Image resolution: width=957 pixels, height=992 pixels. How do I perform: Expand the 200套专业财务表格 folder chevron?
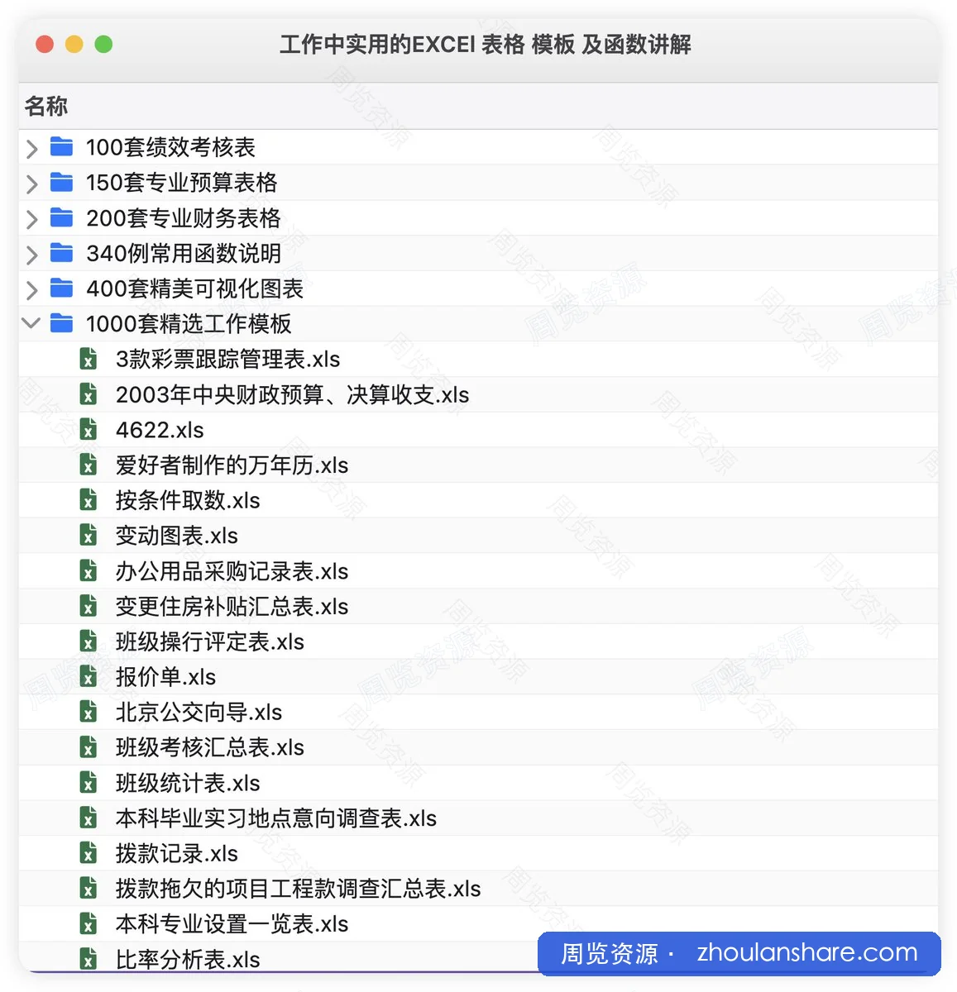(32, 219)
